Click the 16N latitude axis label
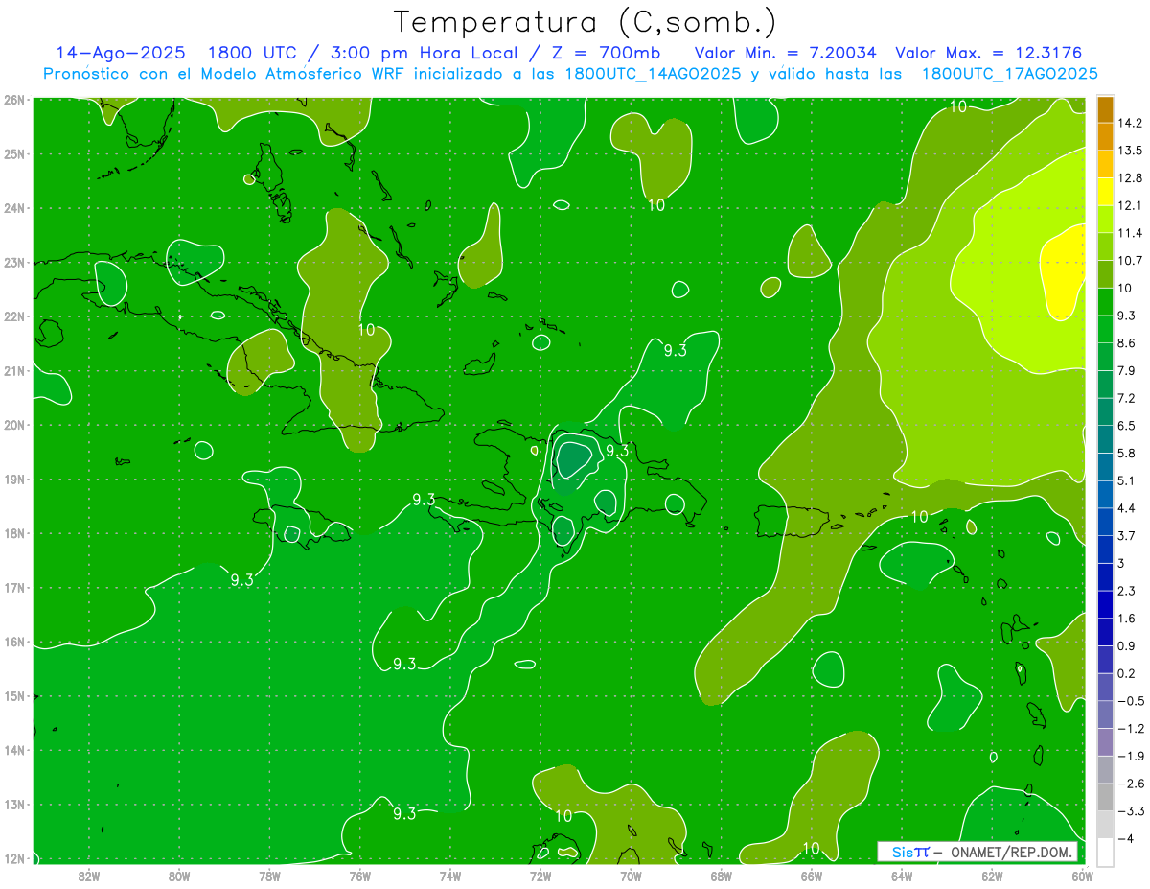This screenshot has height=889, width=1150. point(14,642)
